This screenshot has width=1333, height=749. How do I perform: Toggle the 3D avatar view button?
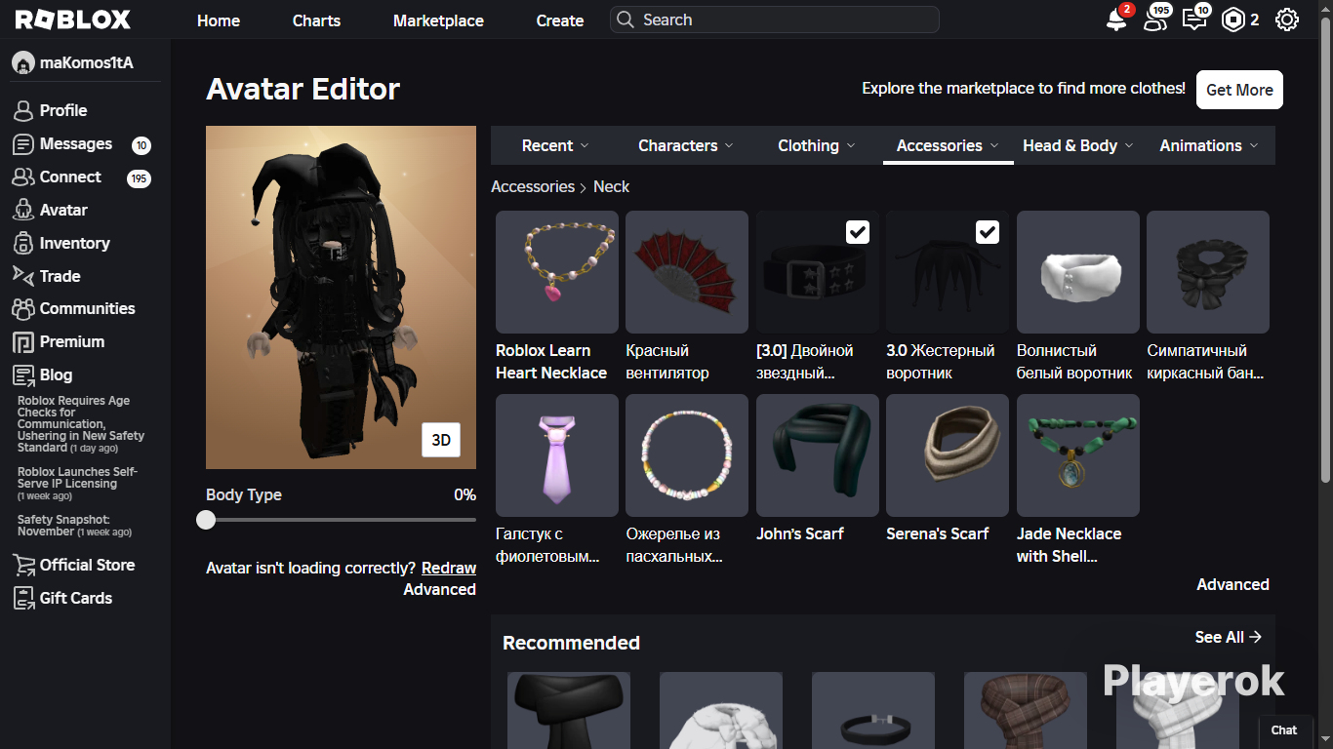coord(441,440)
